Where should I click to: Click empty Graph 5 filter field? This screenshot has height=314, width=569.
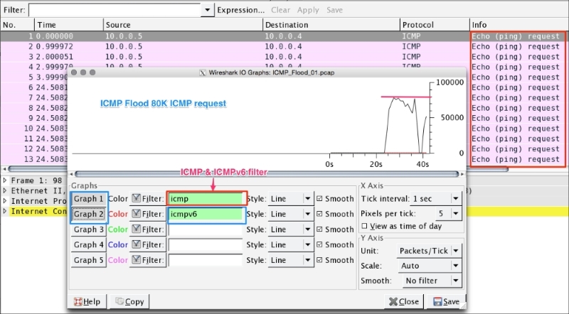pos(206,260)
